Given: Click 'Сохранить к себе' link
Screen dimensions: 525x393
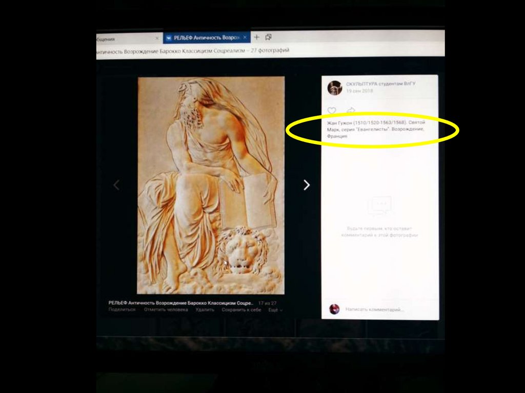Looking at the screenshot, I should coord(241,310).
